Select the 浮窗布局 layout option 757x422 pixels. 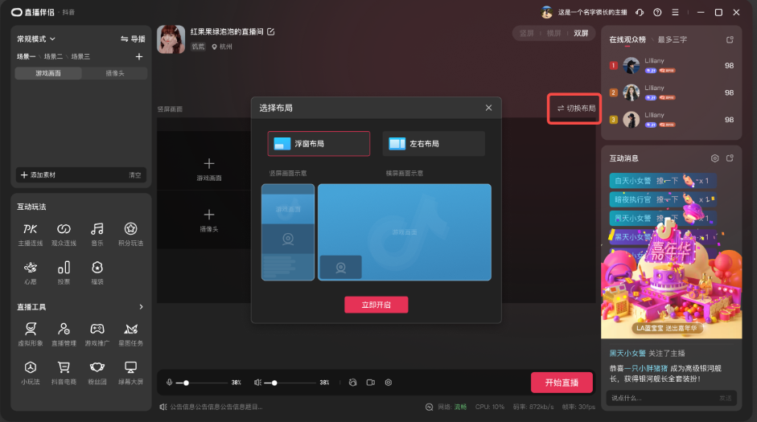[x=319, y=144]
